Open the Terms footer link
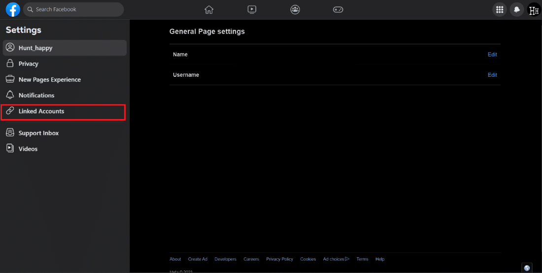542x273 pixels. tap(362, 259)
